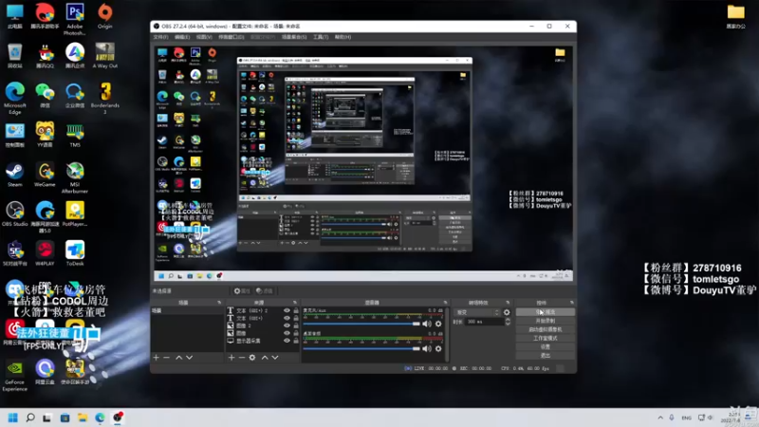Open Task View icon on the taskbar
The width and height of the screenshot is (759, 427).
(46, 418)
